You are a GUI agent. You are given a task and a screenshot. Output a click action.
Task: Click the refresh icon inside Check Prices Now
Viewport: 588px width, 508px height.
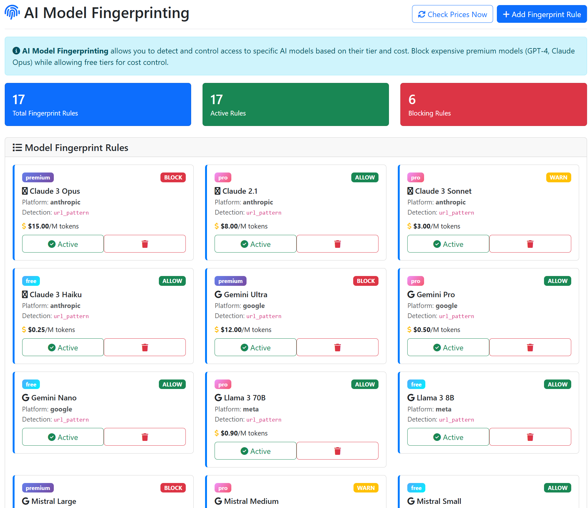pyautogui.click(x=421, y=14)
